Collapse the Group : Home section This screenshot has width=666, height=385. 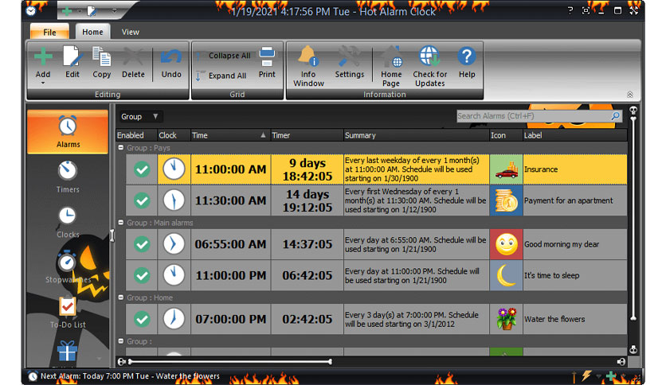tap(121, 297)
